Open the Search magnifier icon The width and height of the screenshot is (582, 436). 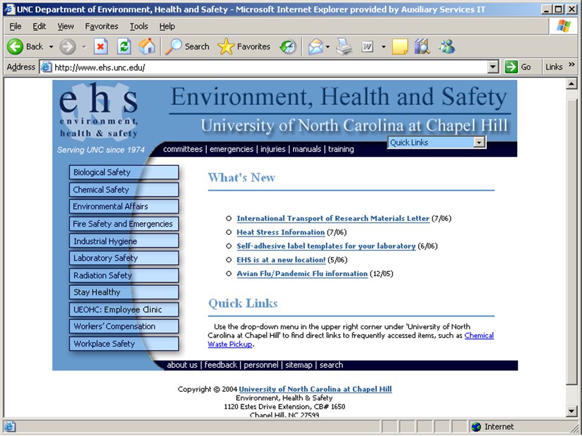pyautogui.click(x=173, y=47)
